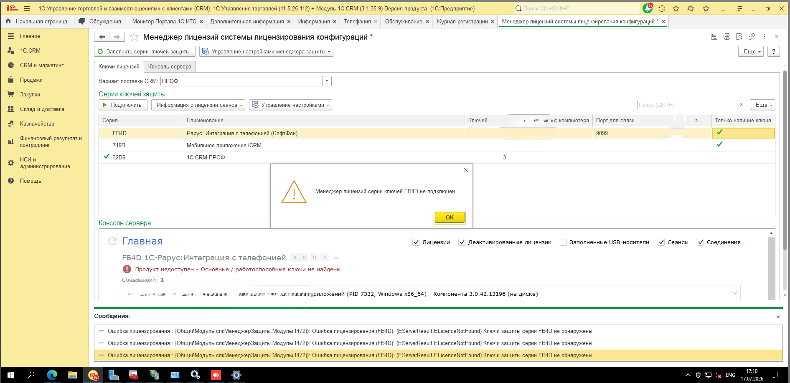Open File Explorer from the taskbar

(x=72, y=375)
